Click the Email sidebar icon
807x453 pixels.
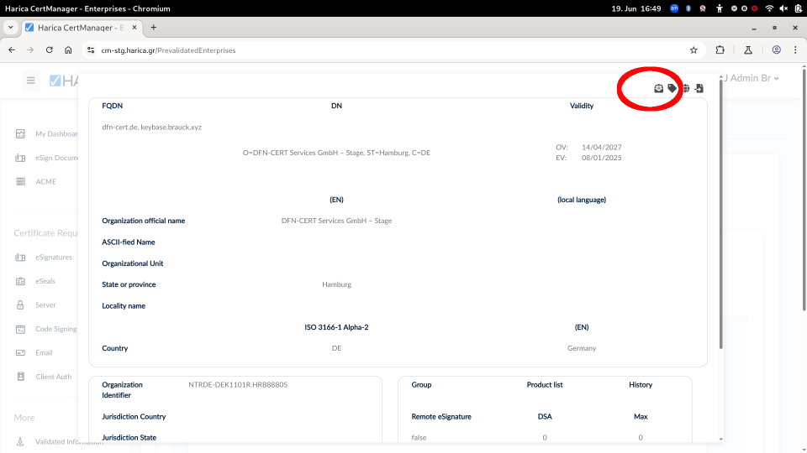point(20,353)
